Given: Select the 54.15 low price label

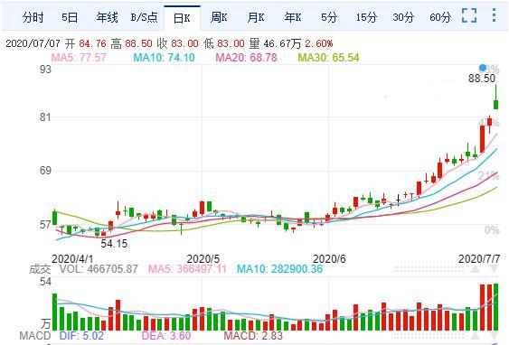Looking at the screenshot, I should [x=114, y=243].
